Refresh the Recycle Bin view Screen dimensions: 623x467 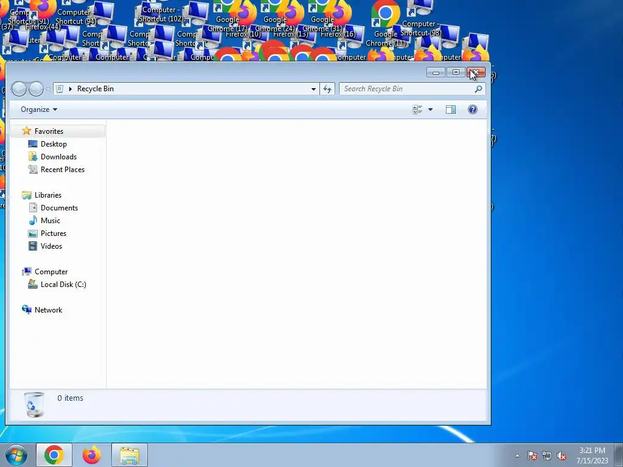327,89
